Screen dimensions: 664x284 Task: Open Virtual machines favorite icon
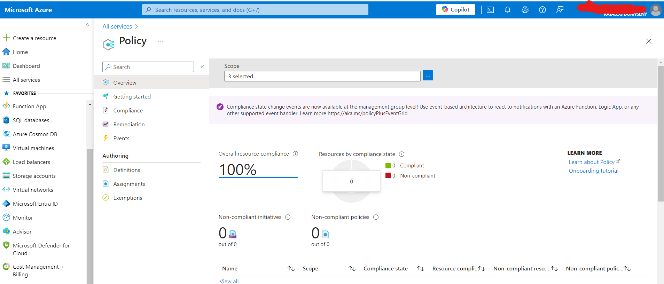tap(6, 148)
